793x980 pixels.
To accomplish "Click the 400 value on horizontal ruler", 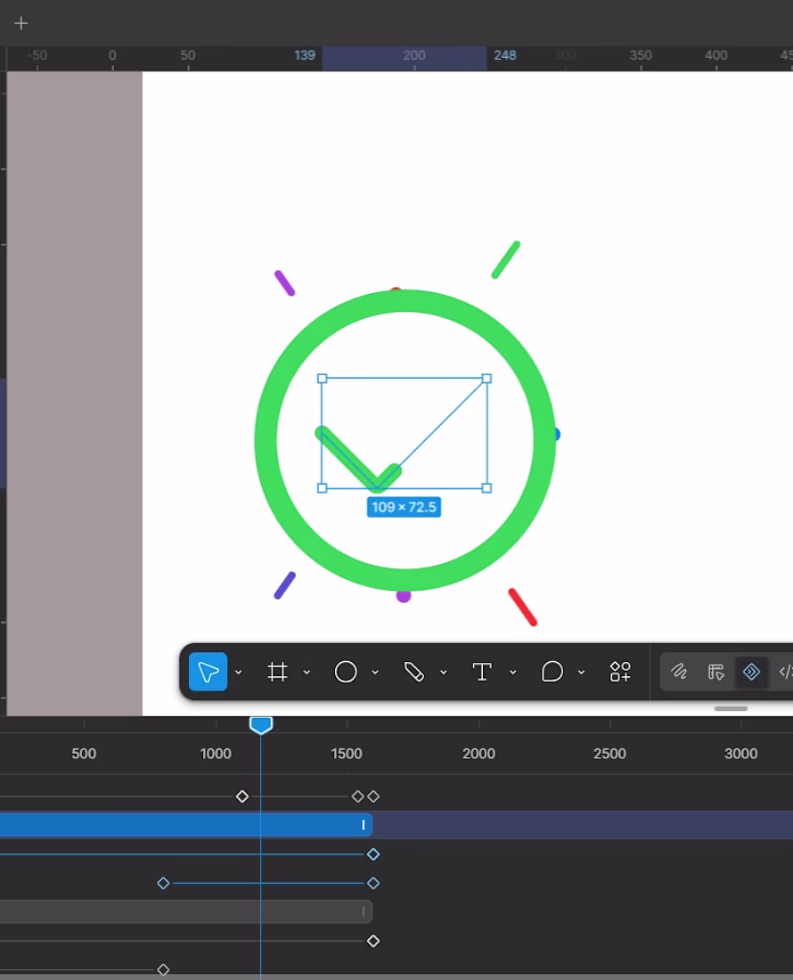I will pyautogui.click(x=716, y=55).
